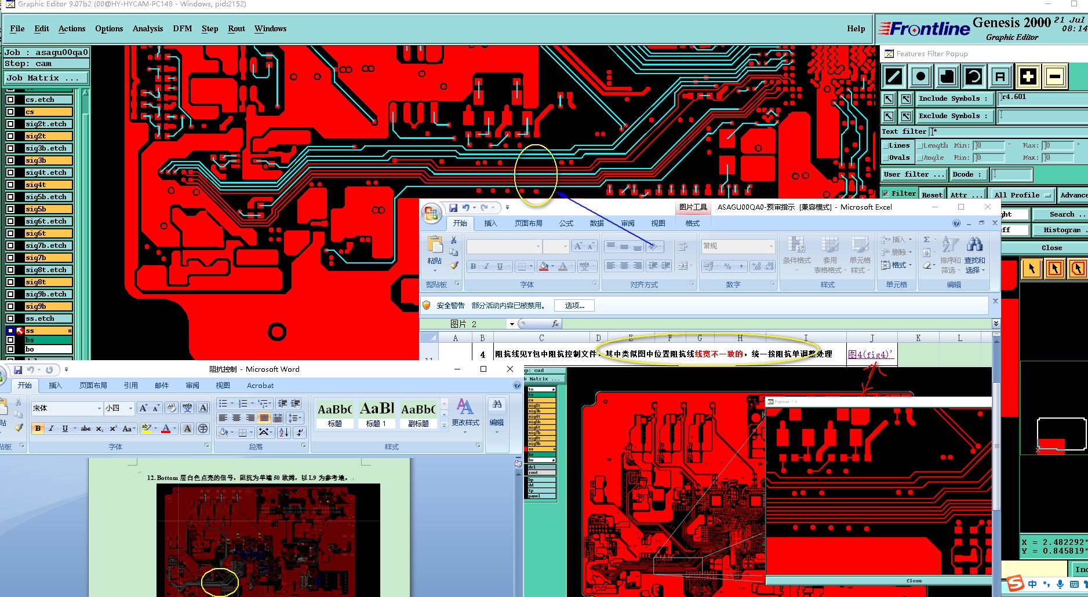Screen dimensions: 1088x597
Task: Toggle bo layer display box
Action: (x=10, y=349)
